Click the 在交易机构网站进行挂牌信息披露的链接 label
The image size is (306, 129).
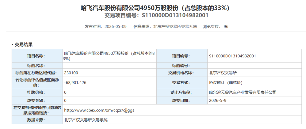click(x=37, y=110)
